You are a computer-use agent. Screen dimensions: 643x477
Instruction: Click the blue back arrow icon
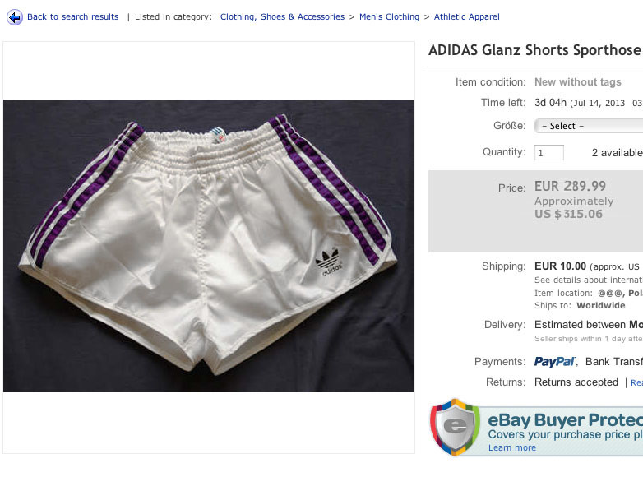pos(15,17)
